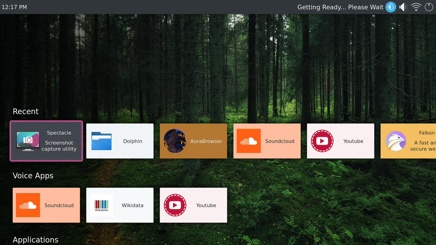Screen dimensions: 436x245
Task: Select the Voice Apps section heading
Action: [x=33, y=176]
